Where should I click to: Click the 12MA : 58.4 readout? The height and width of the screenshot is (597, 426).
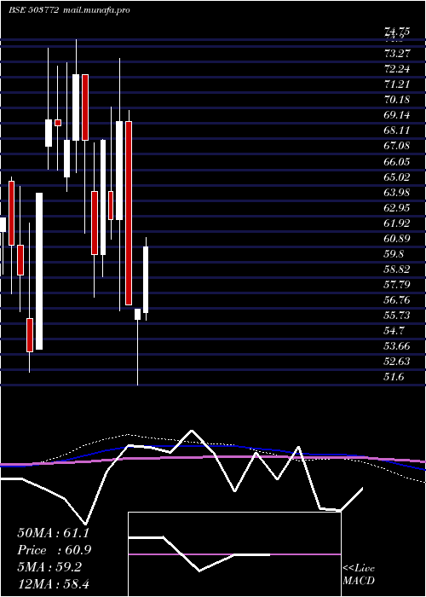53,584
